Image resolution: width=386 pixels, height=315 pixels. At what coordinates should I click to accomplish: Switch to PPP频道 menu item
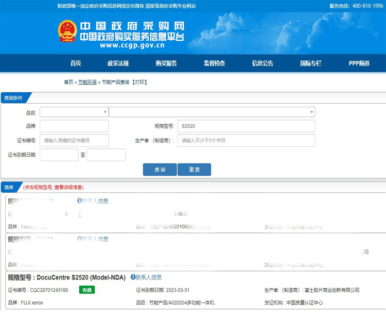click(359, 63)
